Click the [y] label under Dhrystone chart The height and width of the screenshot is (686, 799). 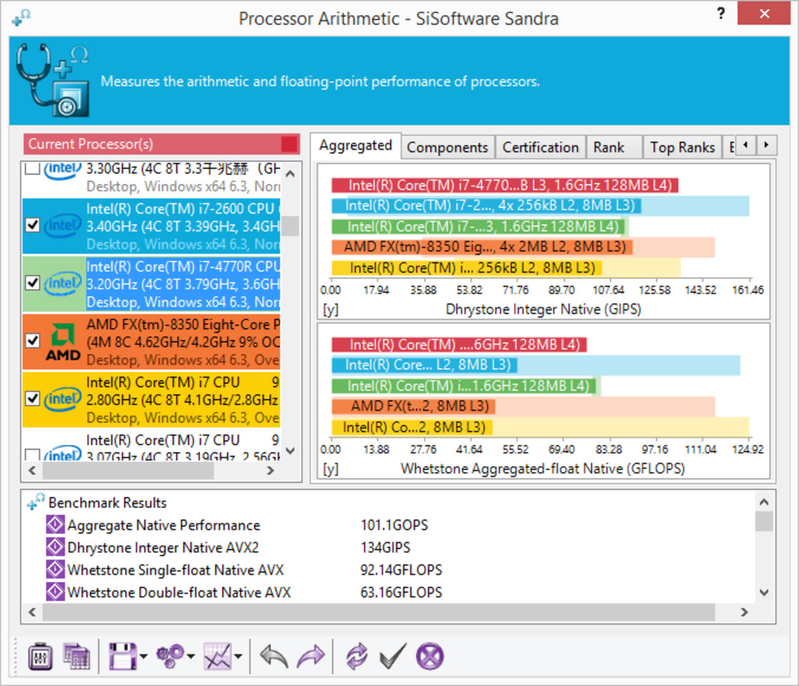click(x=331, y=309)
